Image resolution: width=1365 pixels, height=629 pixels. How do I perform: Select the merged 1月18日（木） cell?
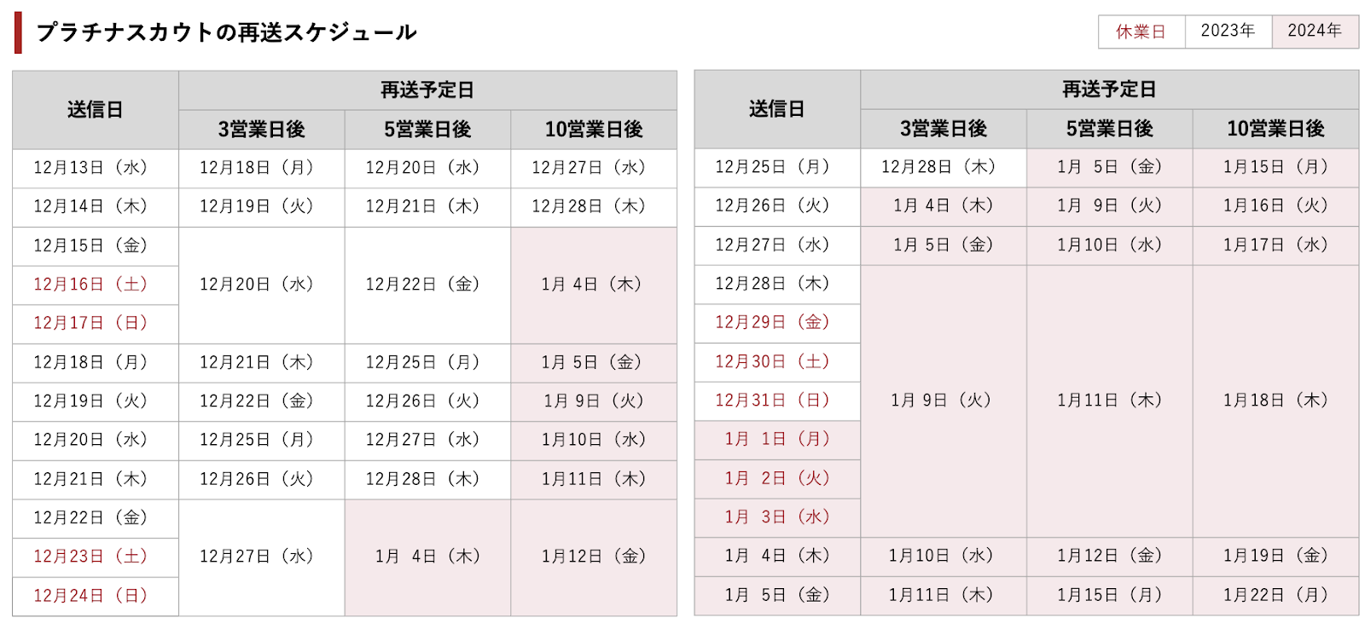coord(1275,401)
